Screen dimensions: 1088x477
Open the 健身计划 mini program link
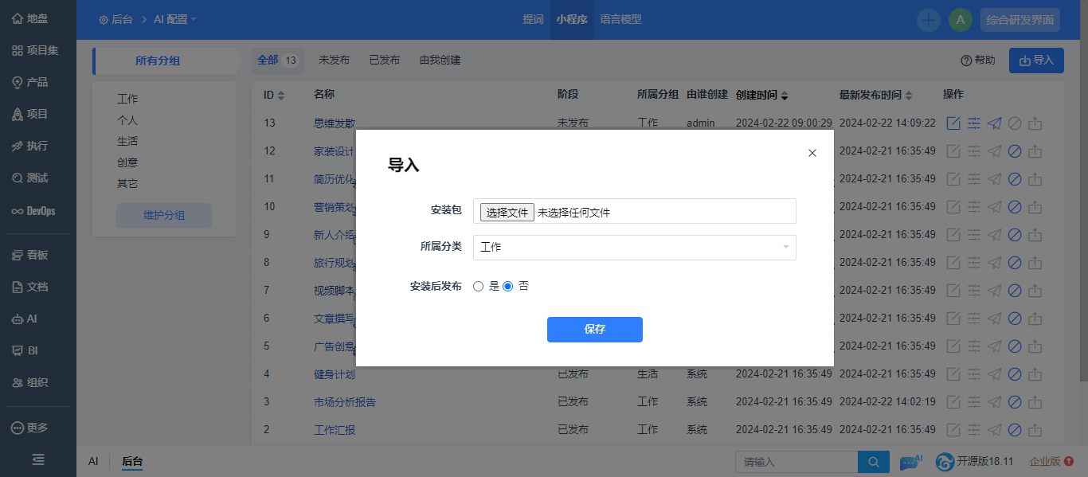coord(335,374)
